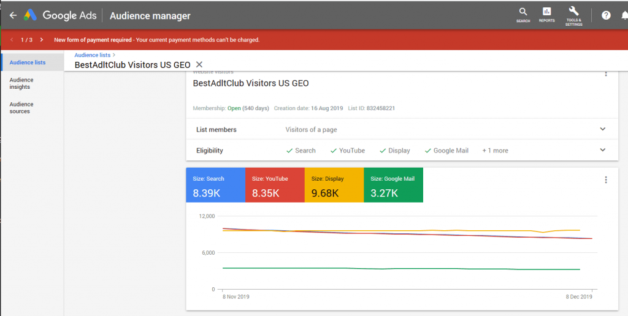The image size is (628, 316).
Task: Select Audience insights in sidebar
Action: [x=21, y=83]
